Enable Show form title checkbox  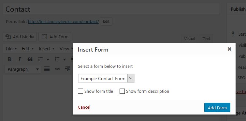click(80, 91)
